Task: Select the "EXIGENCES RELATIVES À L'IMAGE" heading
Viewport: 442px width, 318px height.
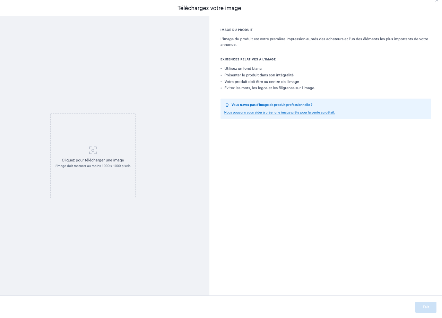Action: (248, 59)
